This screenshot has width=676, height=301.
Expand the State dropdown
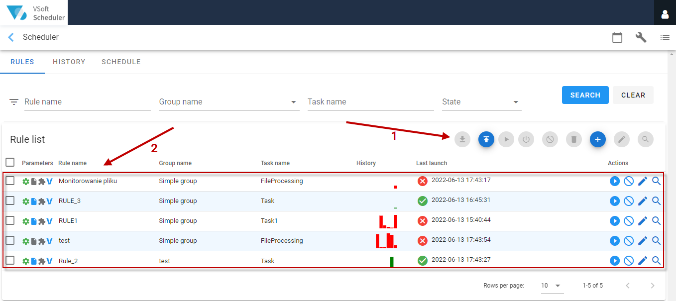pos(481,102)
